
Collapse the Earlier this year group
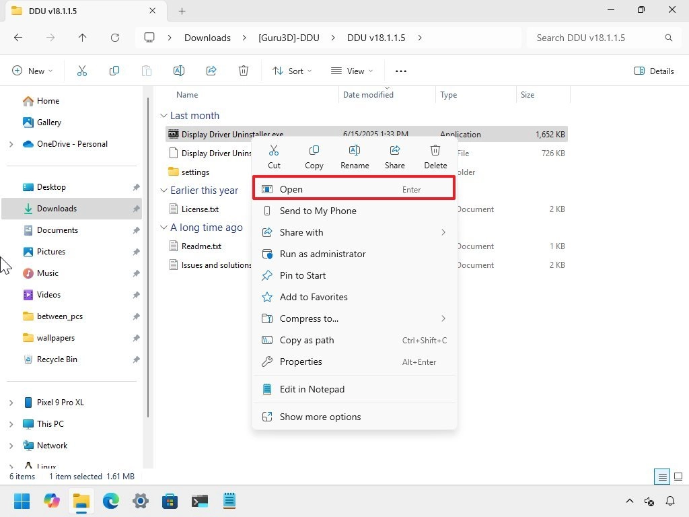[x=164, y=191]
